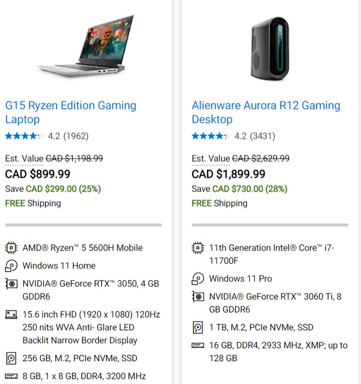Click graphics card icon beside RTX 3060 Ti
Screen dimensions: 361x384
[x=198, y=297]
